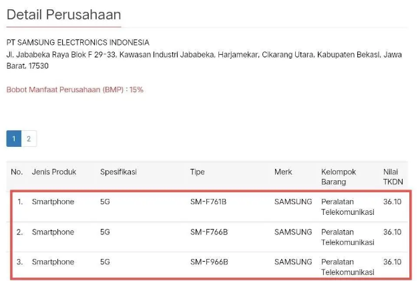Select type cell SM-F766B
Viewport: 420px width, 295px height.
pyautogui.click(x=209, y=232)
